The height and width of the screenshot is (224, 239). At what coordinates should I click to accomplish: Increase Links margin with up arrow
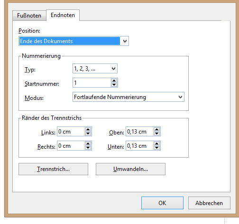88,129
